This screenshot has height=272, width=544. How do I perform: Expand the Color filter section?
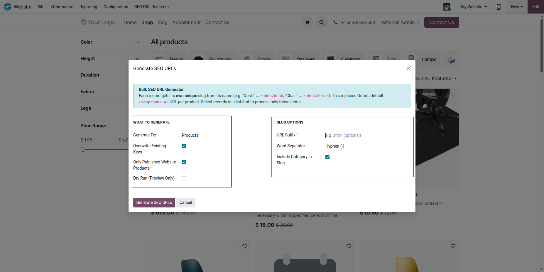(x=110, y=42)
